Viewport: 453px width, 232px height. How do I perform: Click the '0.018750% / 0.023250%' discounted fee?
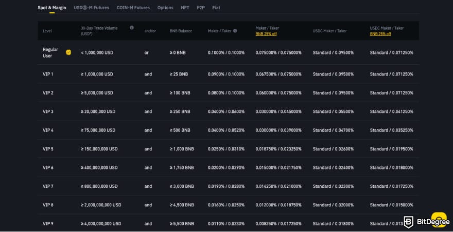click(278, 149)
